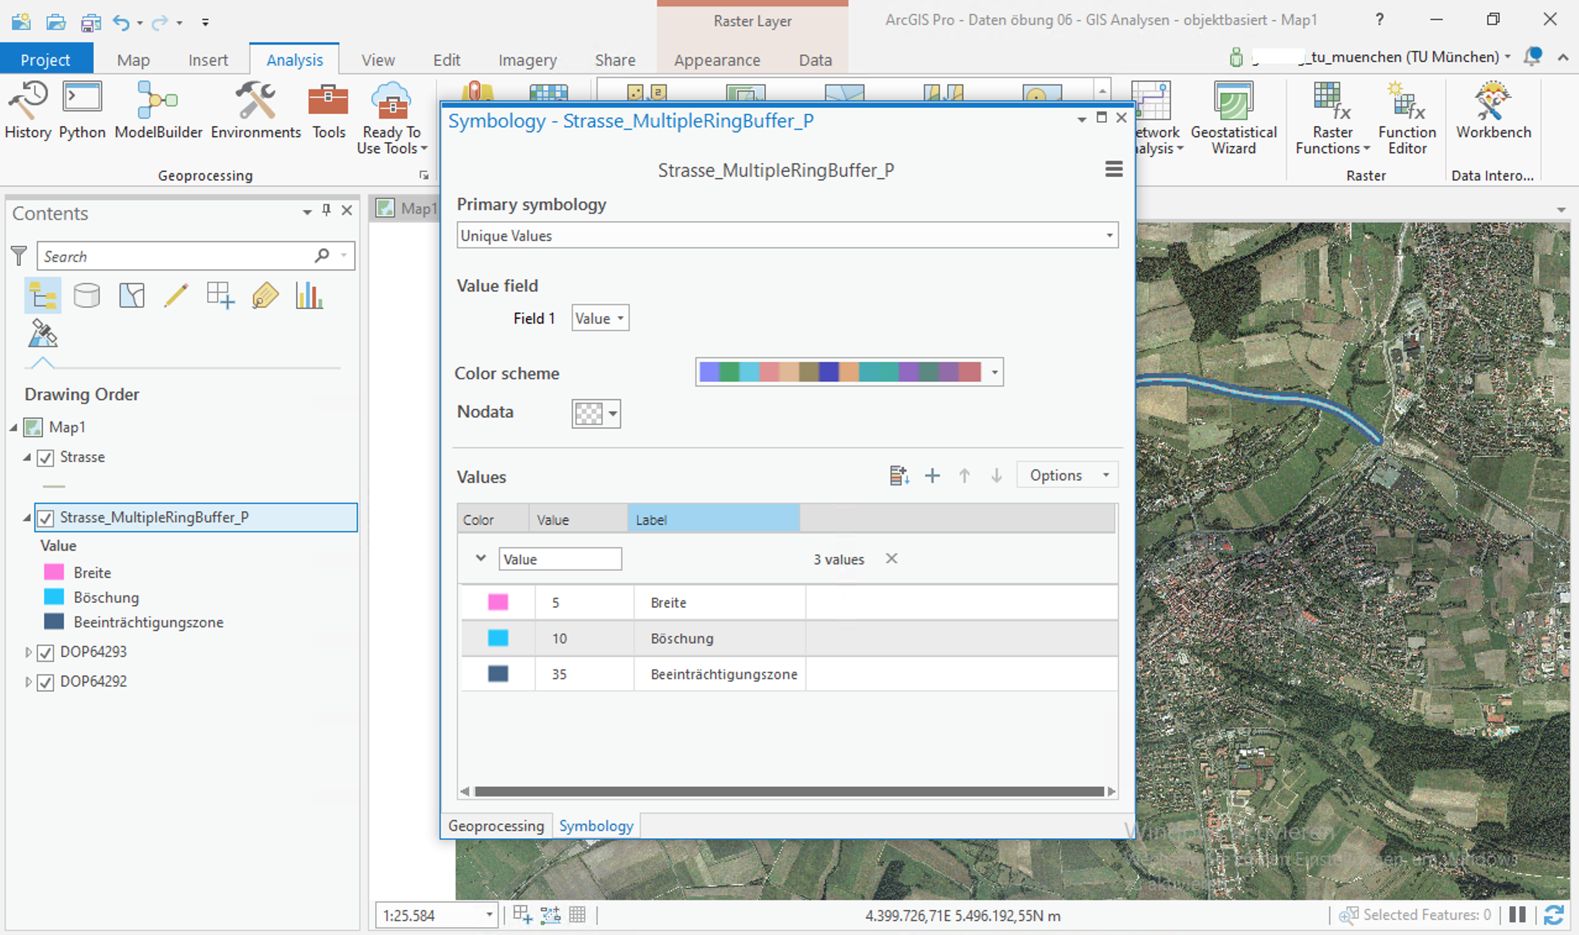Click the dark blue Beeinträchtigungszone swatch
This screenshot has width=1579, height=935.
point(498,674)
